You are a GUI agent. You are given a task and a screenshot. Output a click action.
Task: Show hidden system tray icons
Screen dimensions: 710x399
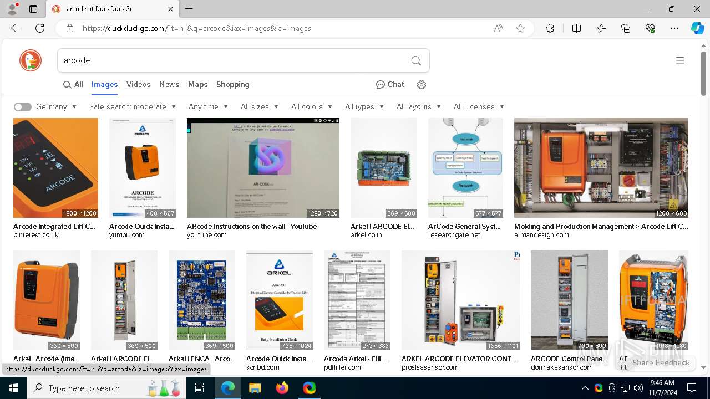(x=585, y=388)
